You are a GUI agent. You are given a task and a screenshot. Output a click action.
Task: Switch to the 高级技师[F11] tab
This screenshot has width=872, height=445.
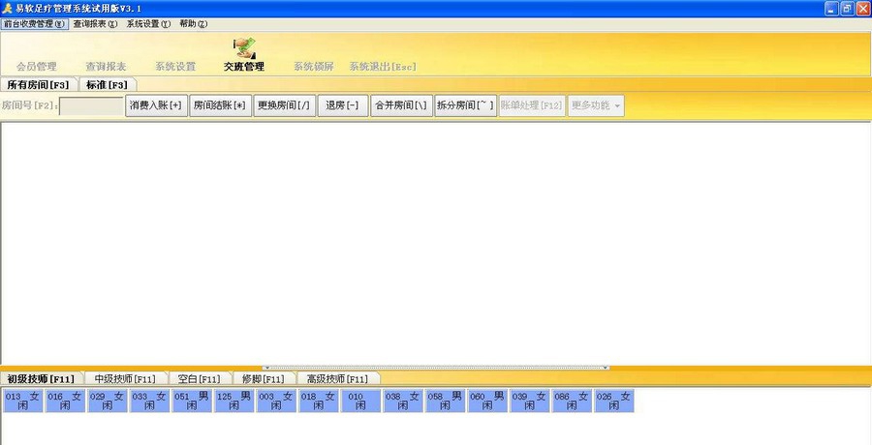click(x=337, y=379)
